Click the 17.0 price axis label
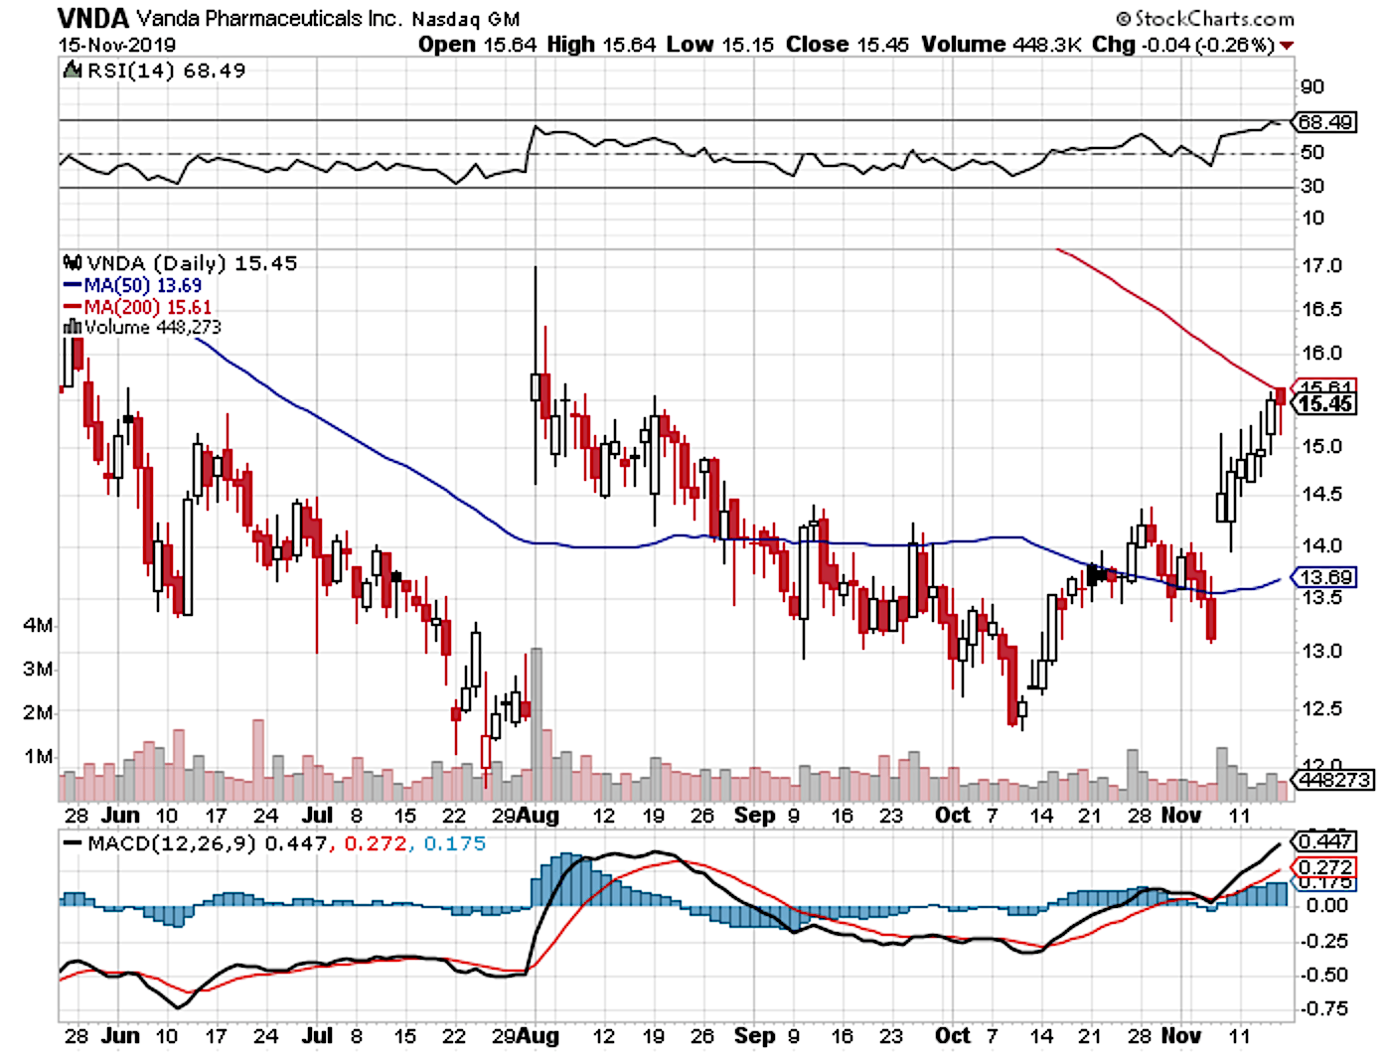The width and height of the screenshot is (1391, 1059). coord(1321,265)
